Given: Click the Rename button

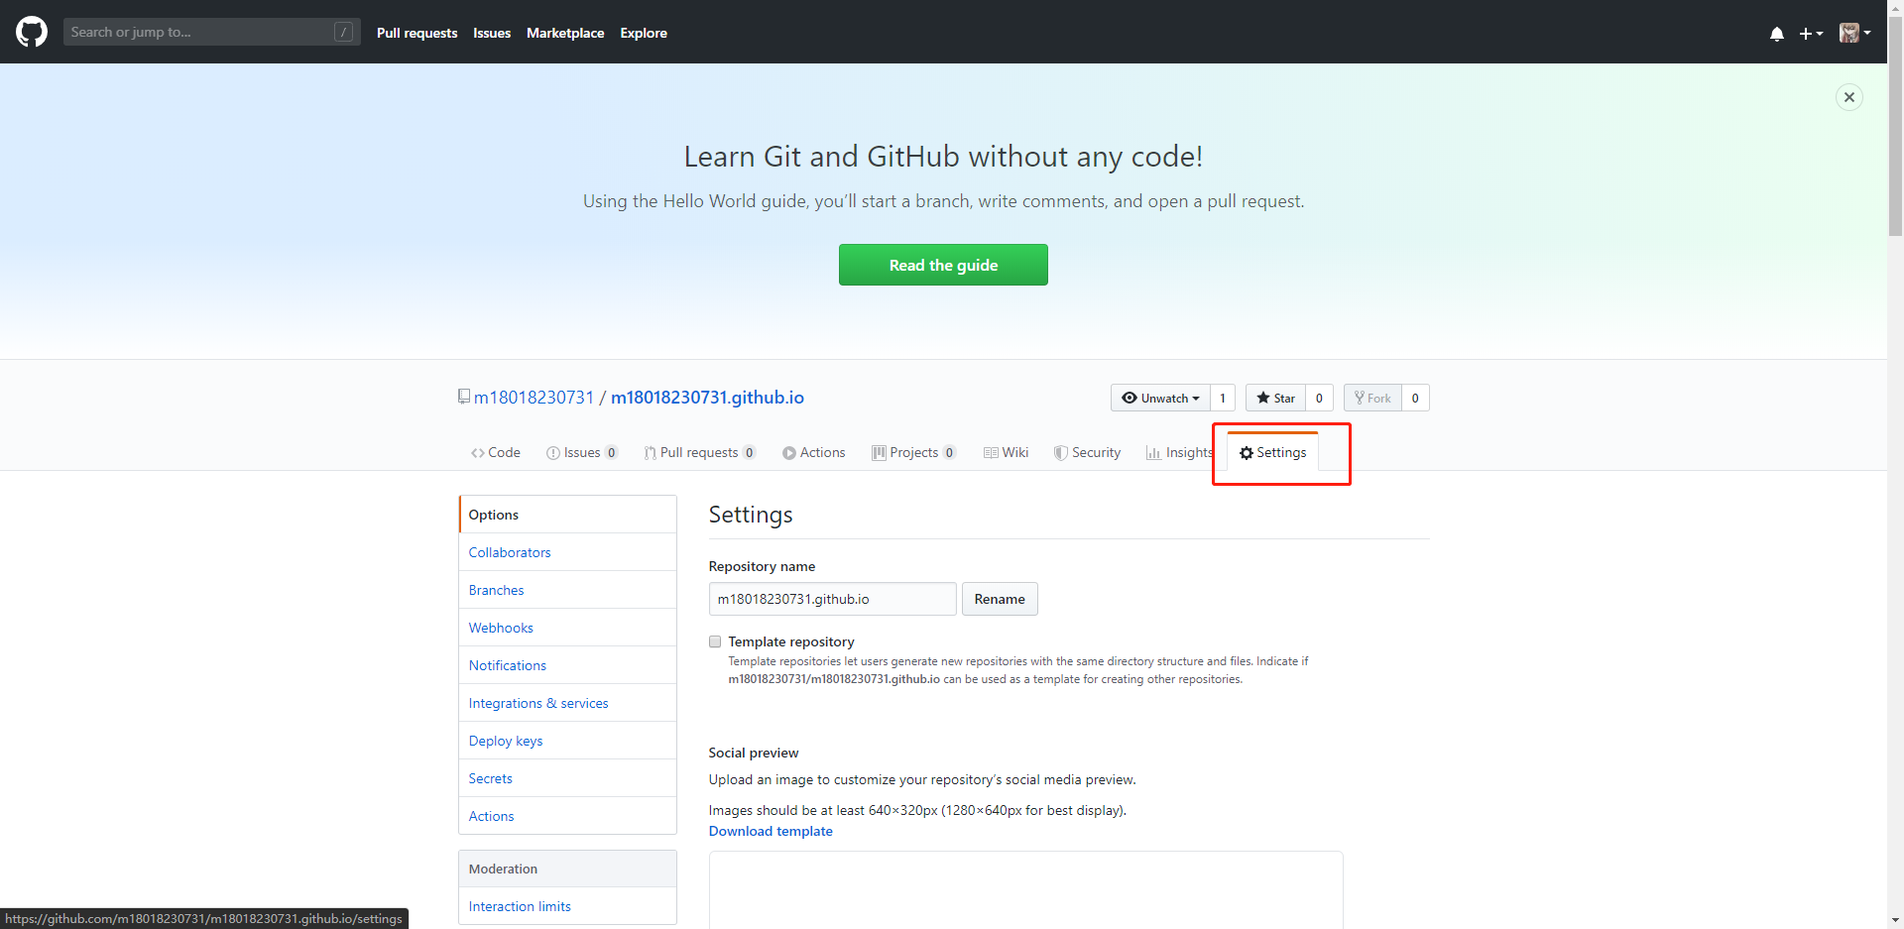Looking at the screenshot, I should point(1000,599).
